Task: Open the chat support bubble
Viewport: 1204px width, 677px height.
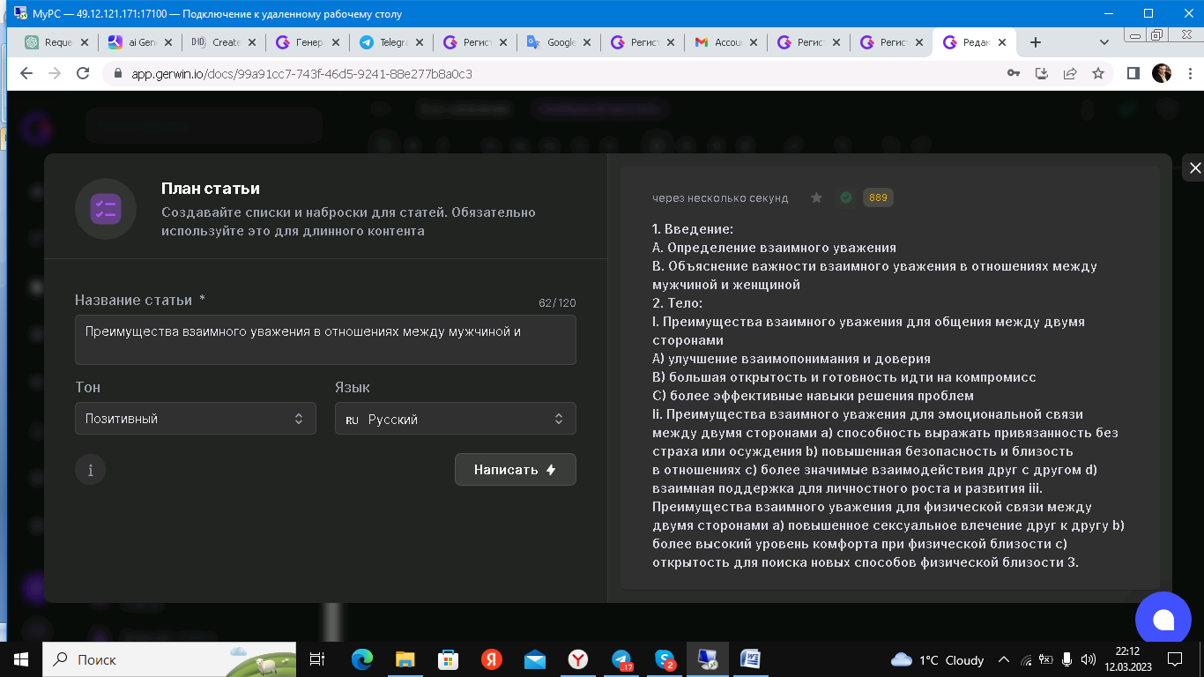Action: tap(1163, 619)
